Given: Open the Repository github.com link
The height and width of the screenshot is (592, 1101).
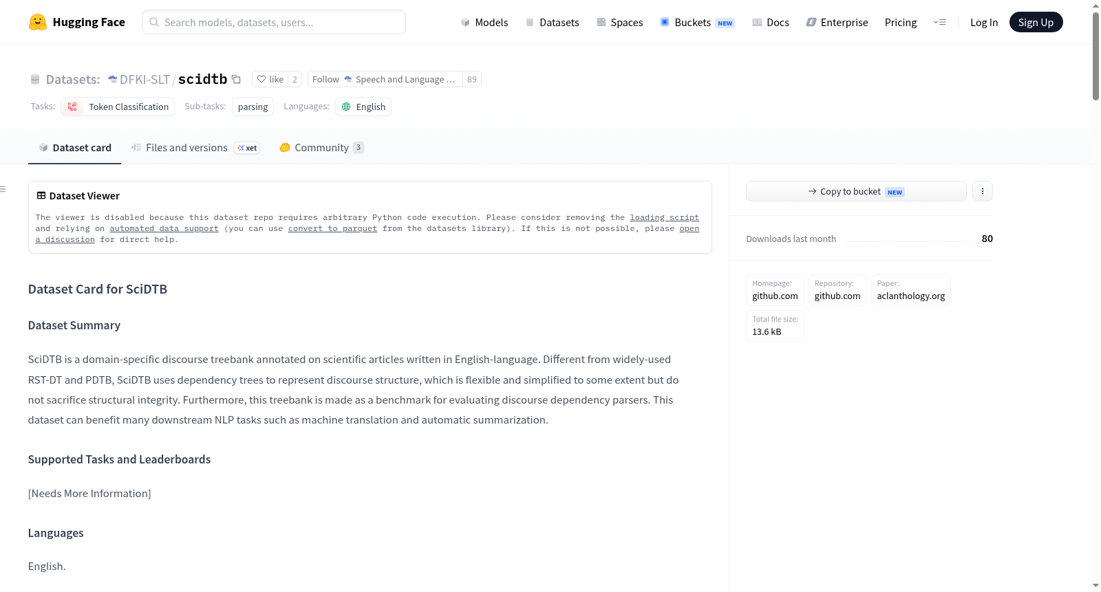Looking at the screenshot, I should (837, 290).
